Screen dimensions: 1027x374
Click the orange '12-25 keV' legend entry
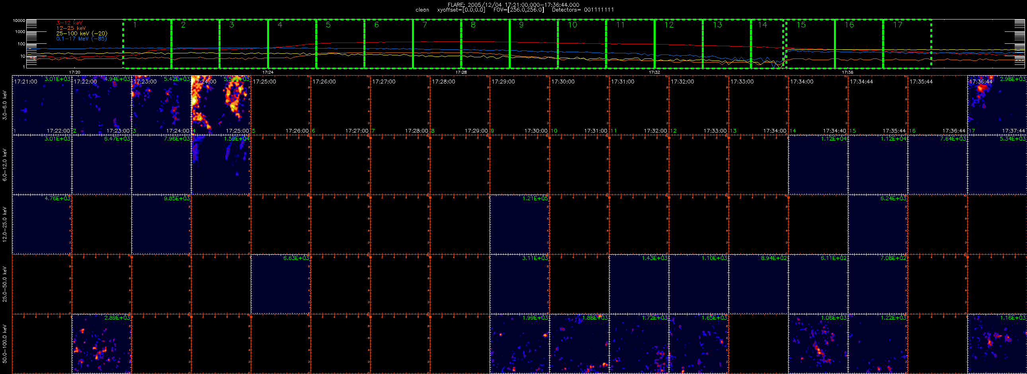(x=71, y=28)
